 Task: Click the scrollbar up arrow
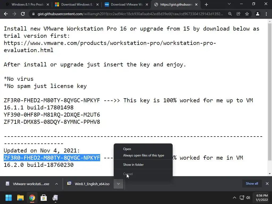click(x=270, y=21)
